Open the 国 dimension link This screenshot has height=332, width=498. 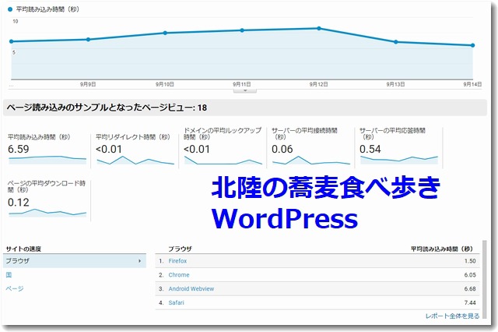[x=9, y=275]
